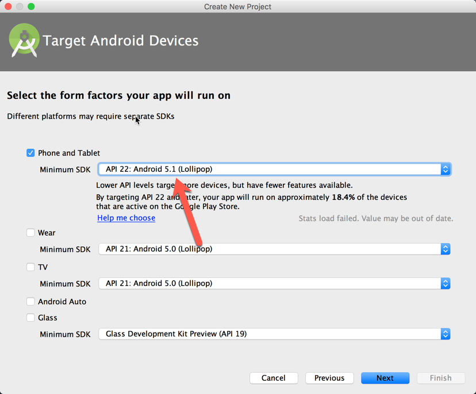The height and width of the screenshot is (394, 476).
Task: Go back with the Previous button
Action: [329, 378]
